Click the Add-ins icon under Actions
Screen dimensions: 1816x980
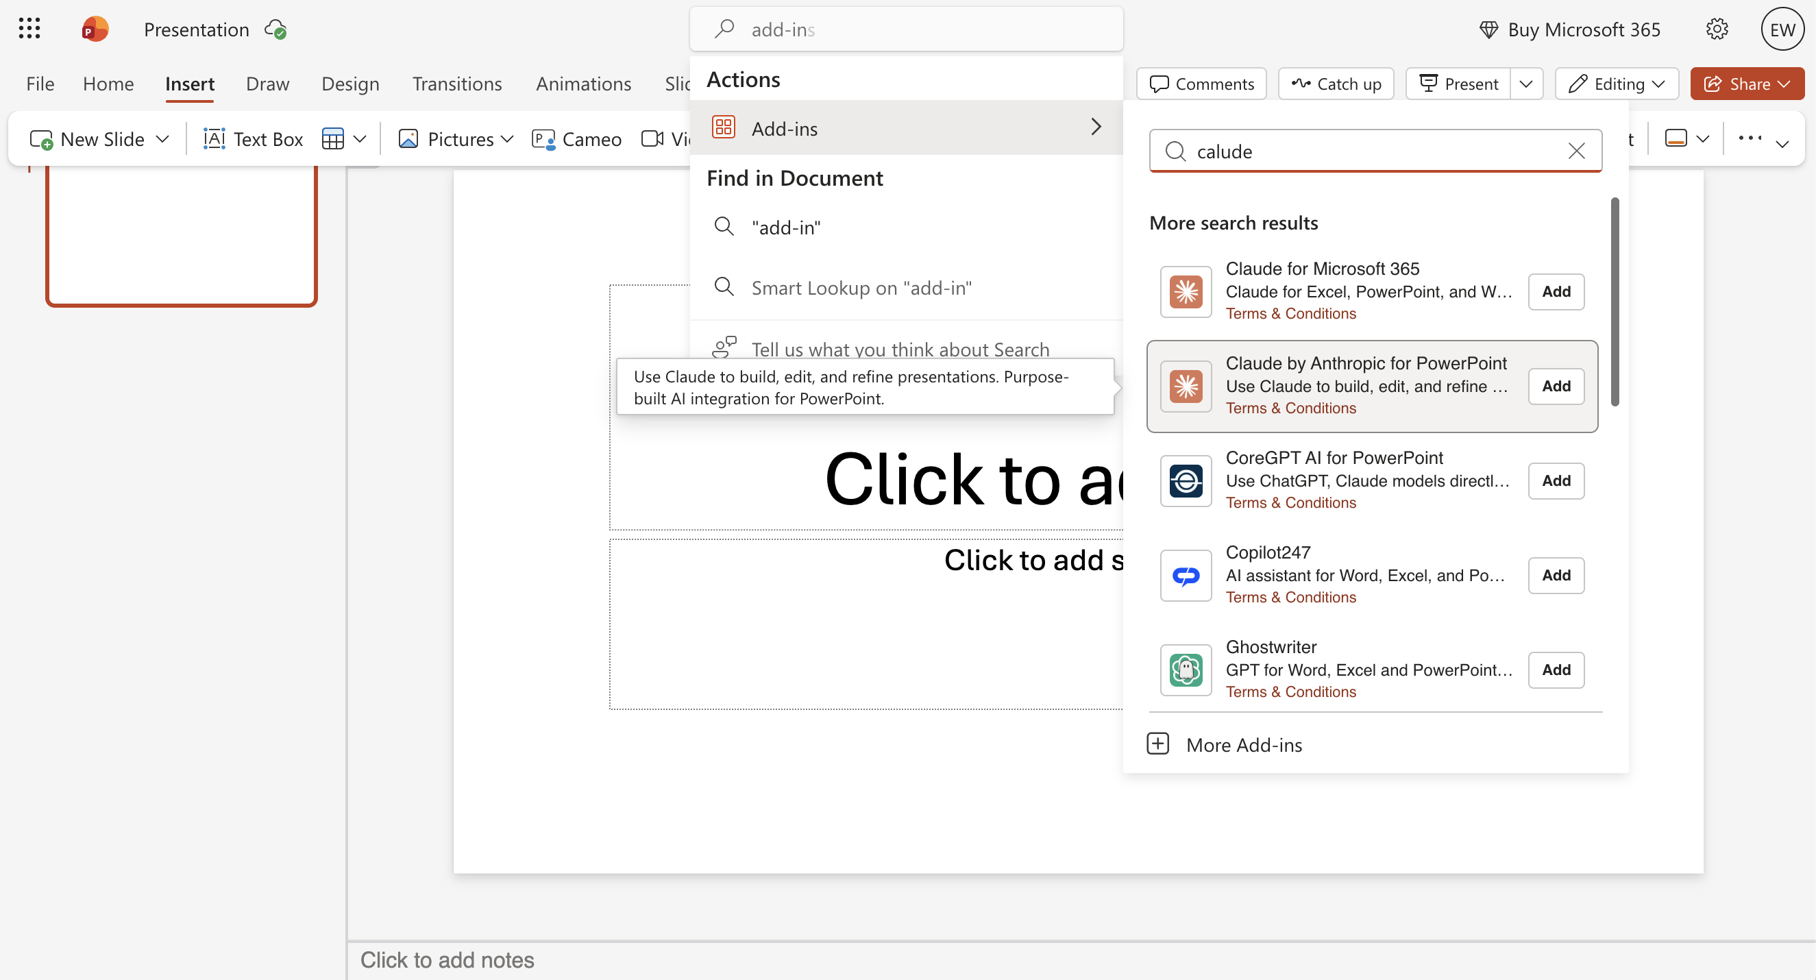pyautogui.click(x=723, y=127)
